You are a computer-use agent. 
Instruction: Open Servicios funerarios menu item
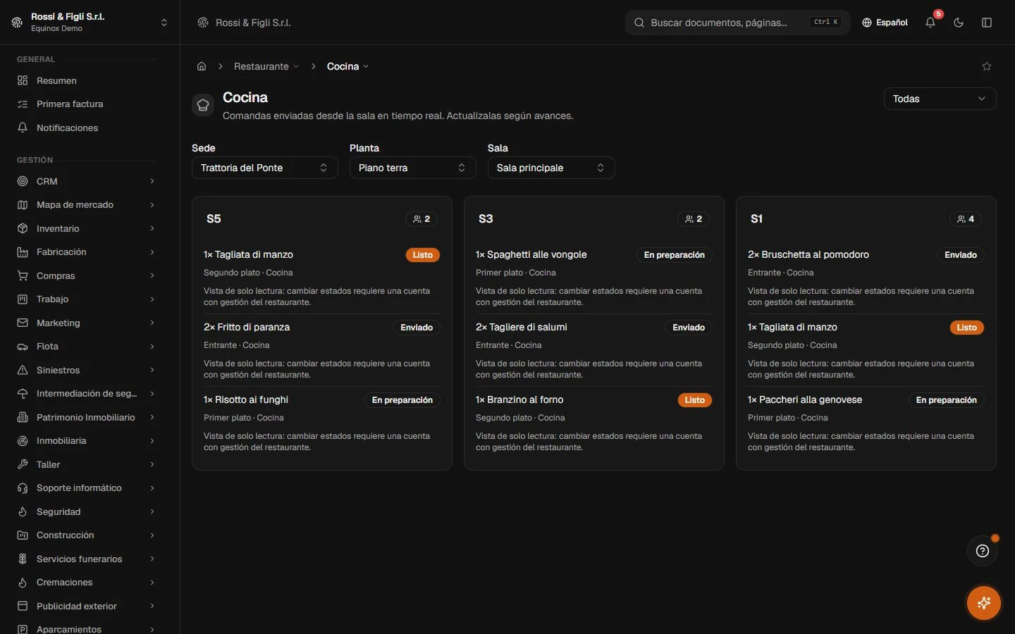pyautogui.click(x=86, y=559)
